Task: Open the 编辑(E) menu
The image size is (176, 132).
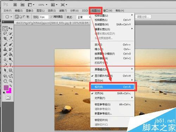Action: pos(19,11)
